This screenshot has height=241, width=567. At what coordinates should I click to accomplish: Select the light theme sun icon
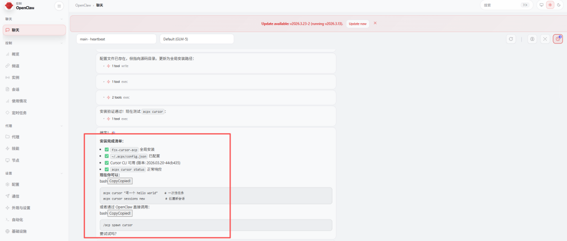click(550, 5)
